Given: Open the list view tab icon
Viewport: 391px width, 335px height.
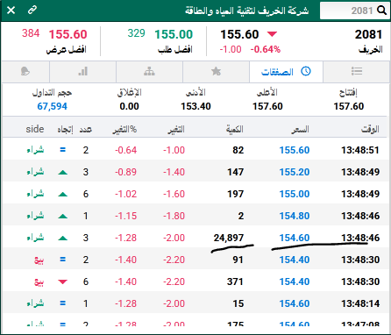Looking at the screenshot, I should [x=357, y=71].
